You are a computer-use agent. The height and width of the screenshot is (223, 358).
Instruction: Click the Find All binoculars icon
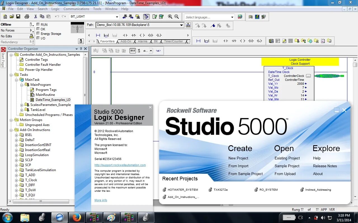click(x=138, y=17)
